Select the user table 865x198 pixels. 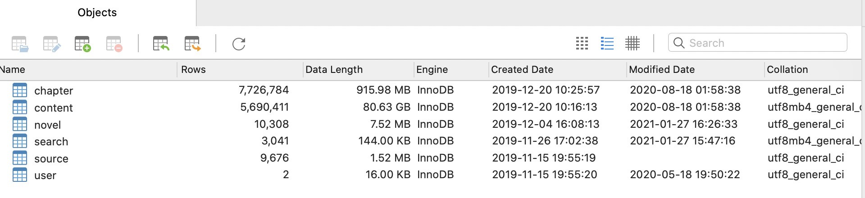point(45,175)
